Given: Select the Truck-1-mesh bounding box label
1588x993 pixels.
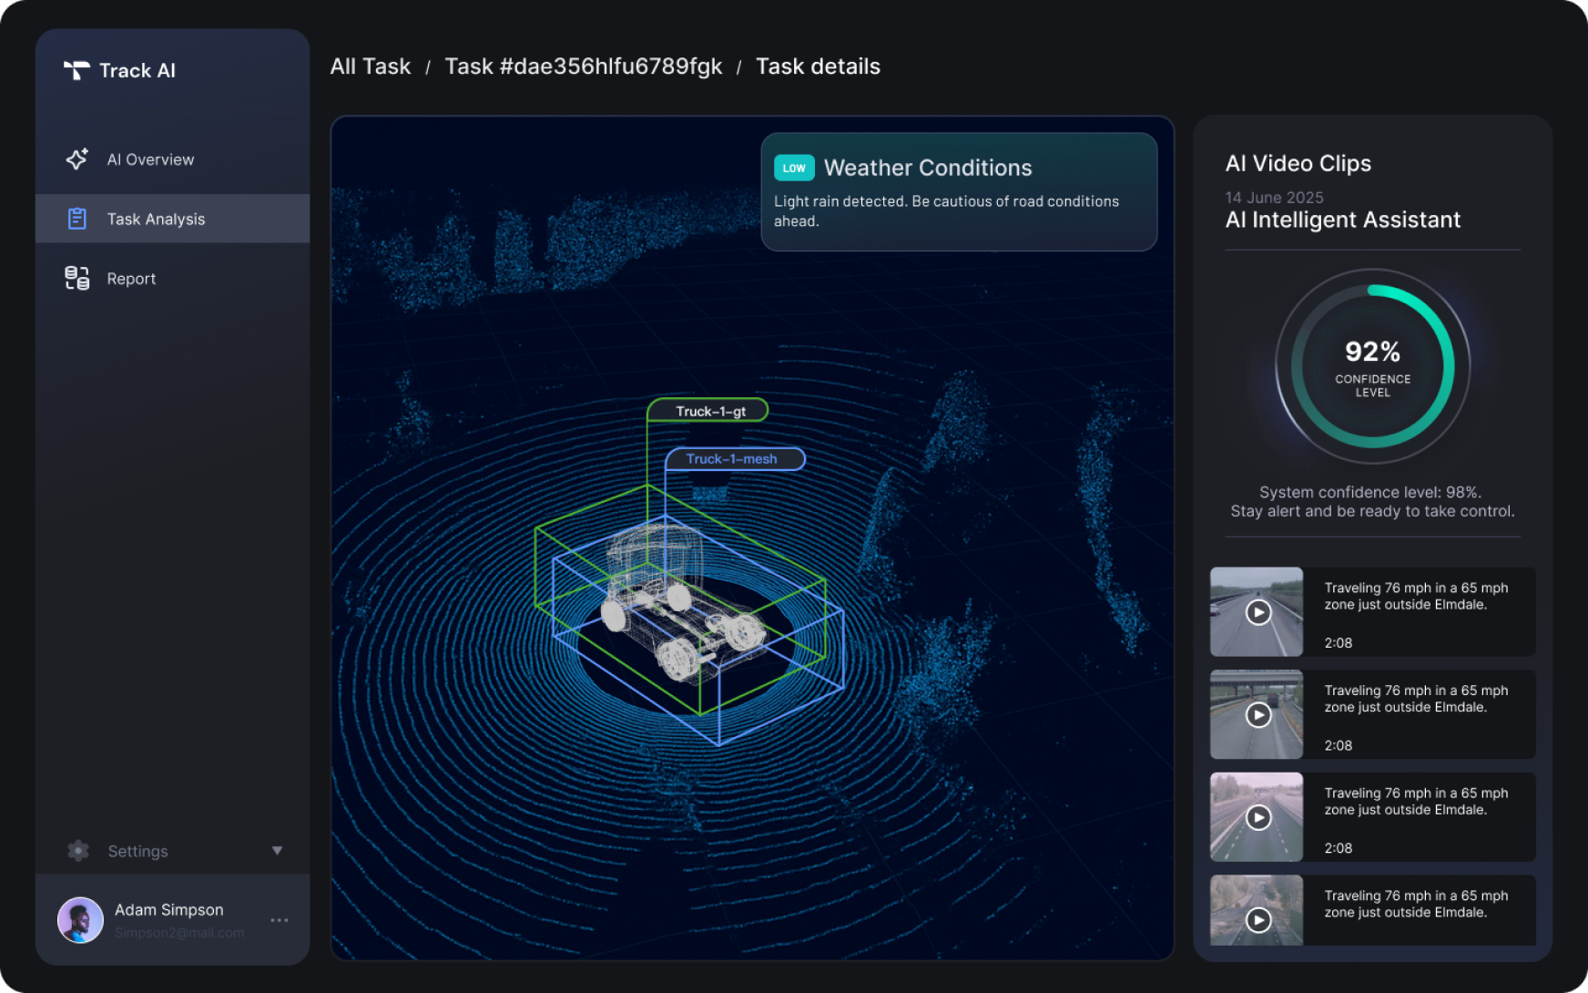Looking at the screenshot, I should point(734,459).
